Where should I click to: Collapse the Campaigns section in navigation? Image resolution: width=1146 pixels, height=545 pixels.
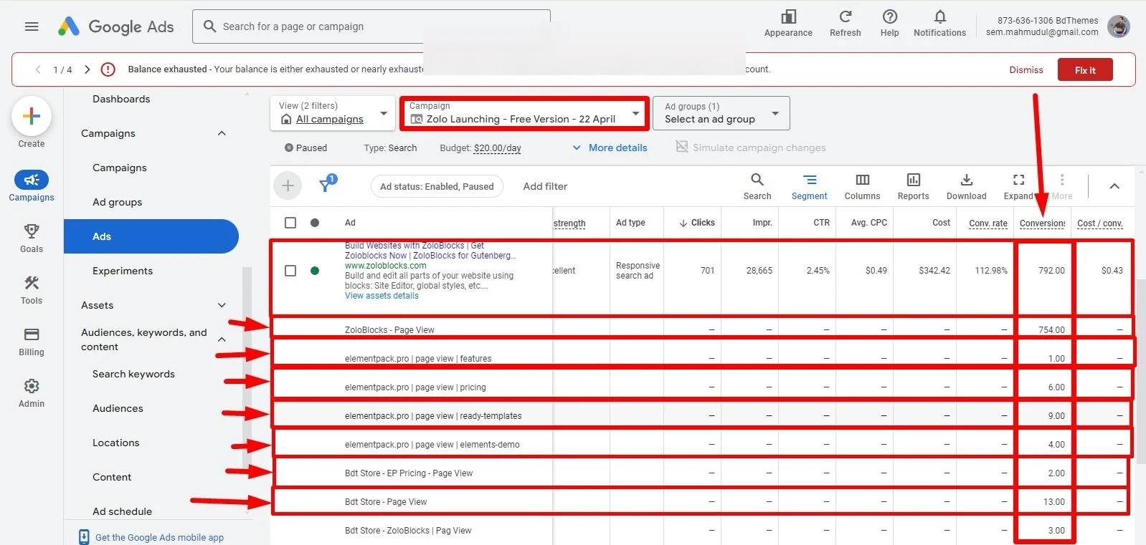pos(222,133)
